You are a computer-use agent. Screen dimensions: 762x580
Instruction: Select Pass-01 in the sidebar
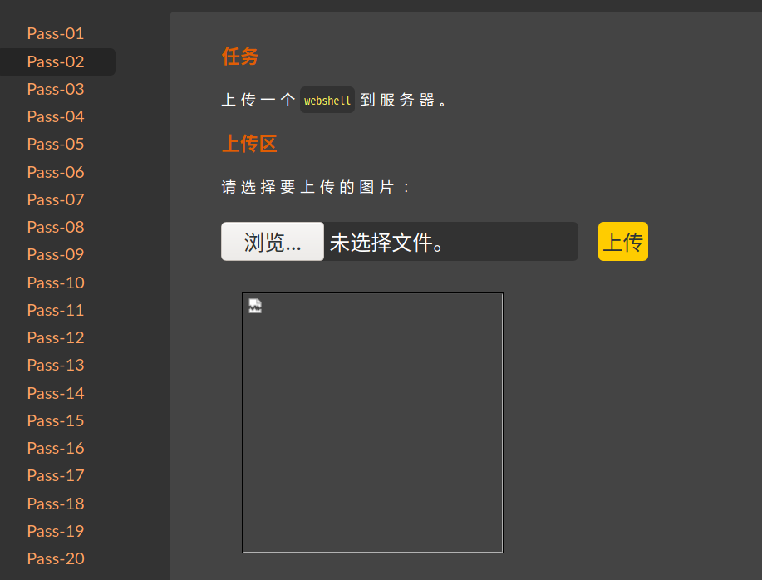click(x=55, y=33)
